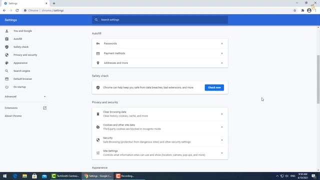The width and height of the screenshot is (320, 180).
Task: Bookmark this page with the star icon
Action: coord(294,10)
